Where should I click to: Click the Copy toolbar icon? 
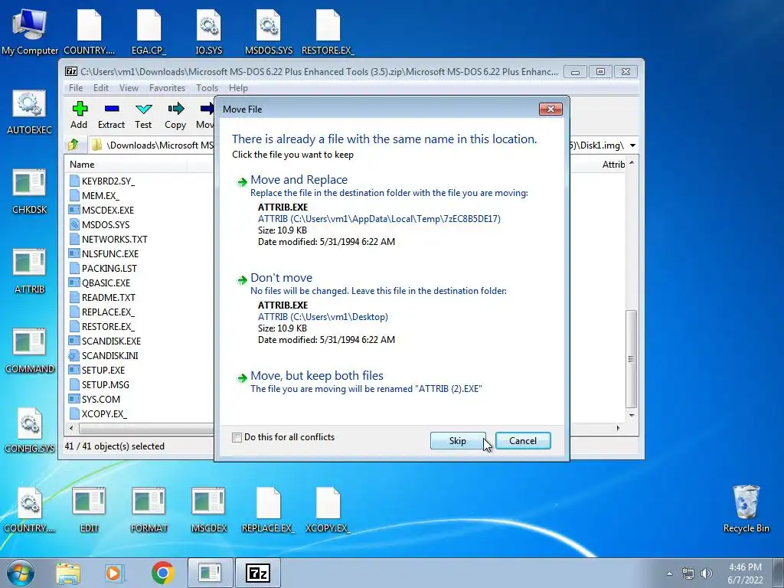pos(175,116)
